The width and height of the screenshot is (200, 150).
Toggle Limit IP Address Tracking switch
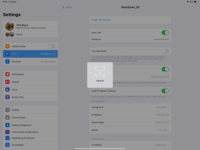tap(165, 91)
